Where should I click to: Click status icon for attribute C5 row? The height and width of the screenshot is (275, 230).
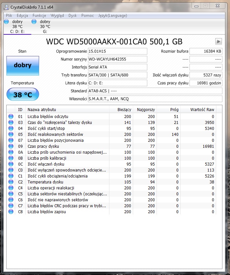click(11, 194)
